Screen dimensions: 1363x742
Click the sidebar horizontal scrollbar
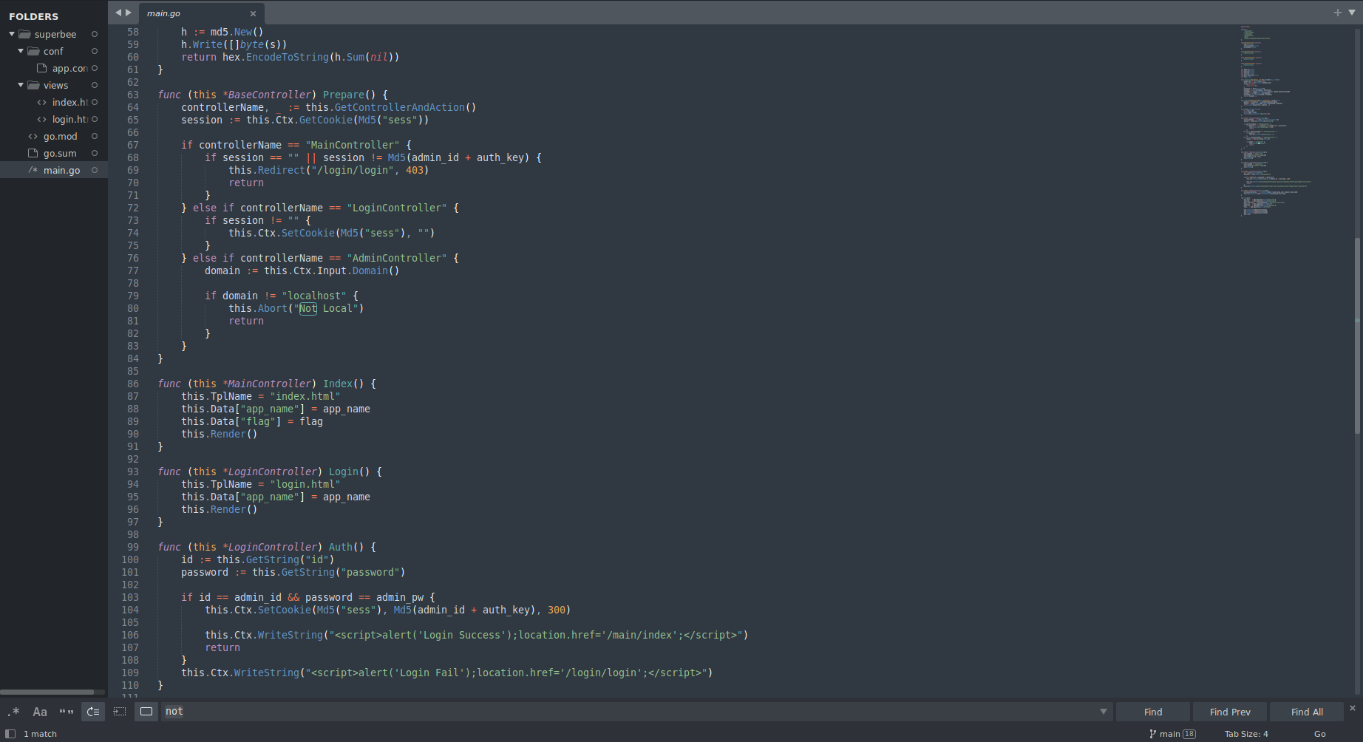coord(47,692)
